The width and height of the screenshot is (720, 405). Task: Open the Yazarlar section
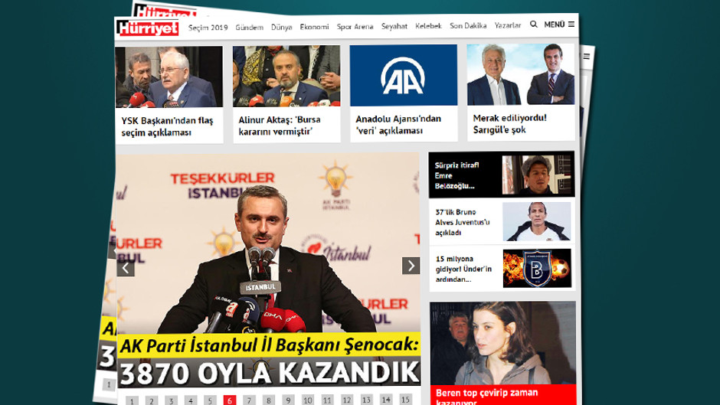[507, 26]
